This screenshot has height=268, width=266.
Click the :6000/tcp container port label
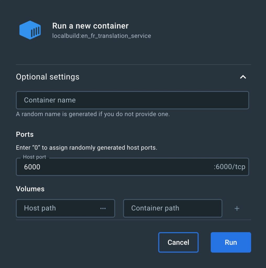pos(229,167)
